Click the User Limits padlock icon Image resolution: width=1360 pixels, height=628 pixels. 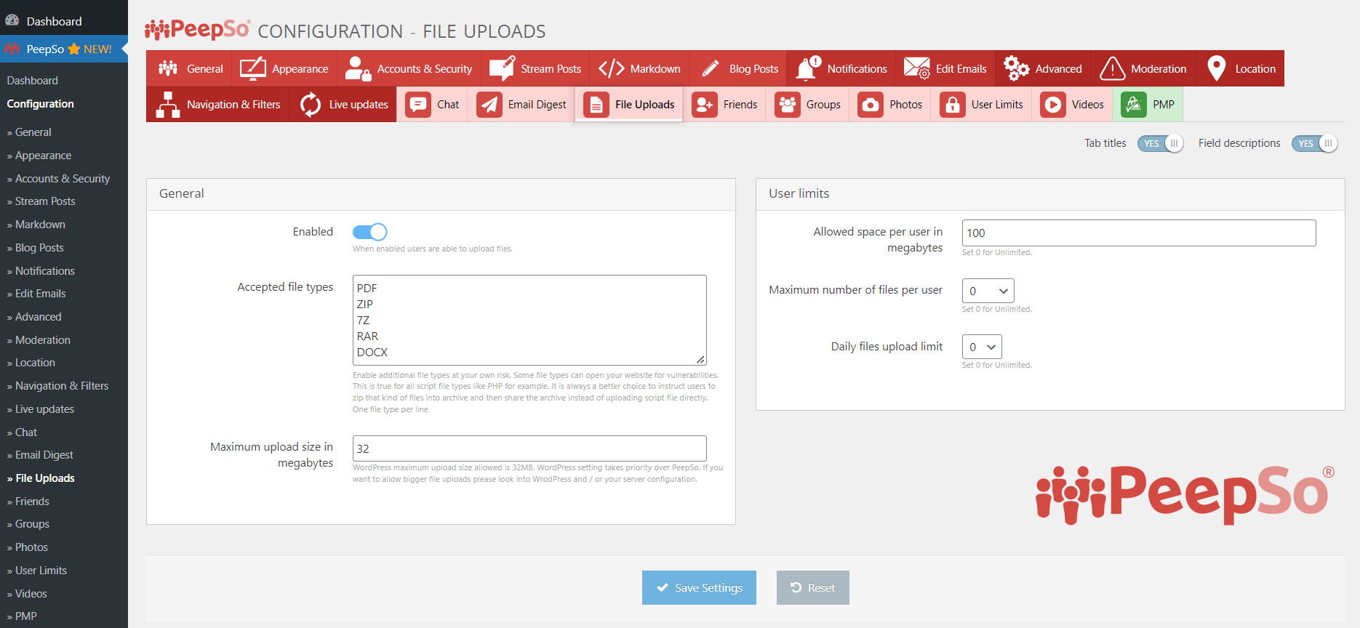(953, 105)
